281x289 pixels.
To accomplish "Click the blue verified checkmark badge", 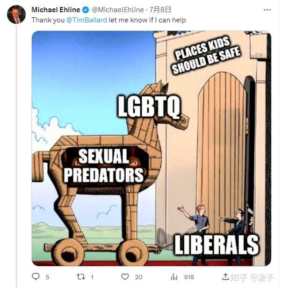I will click(x=86, y=10).
